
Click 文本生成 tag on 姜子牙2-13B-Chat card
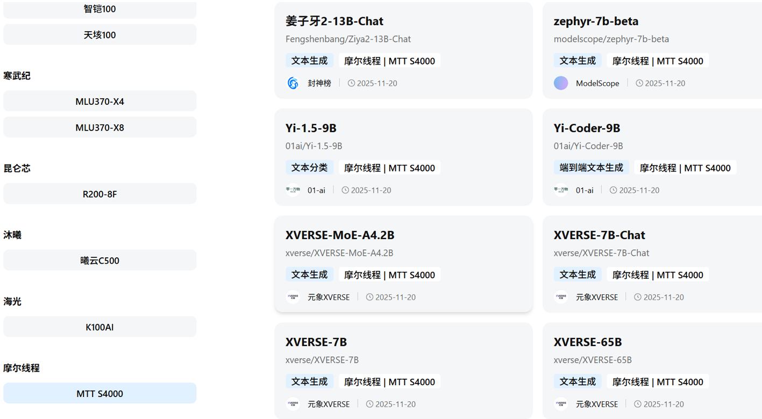[309, 61]
